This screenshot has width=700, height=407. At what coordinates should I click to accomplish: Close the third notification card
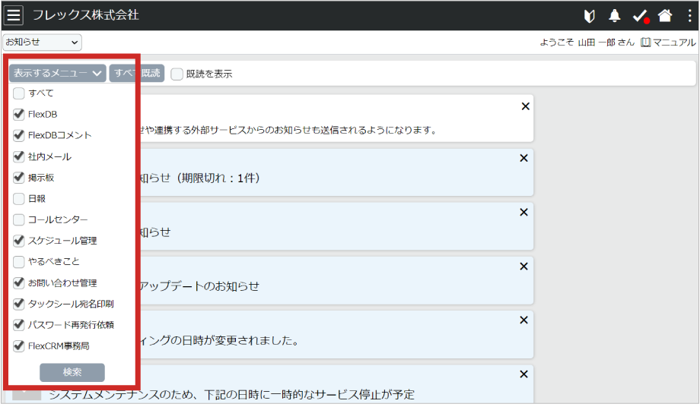click(x=523, y=213)
